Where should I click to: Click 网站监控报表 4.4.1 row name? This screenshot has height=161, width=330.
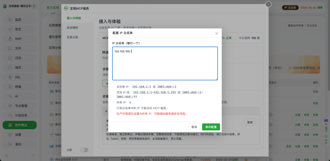click(66, 159)
